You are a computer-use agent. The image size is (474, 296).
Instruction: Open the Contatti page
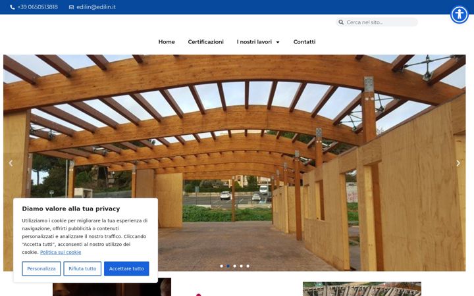click(304, 42)
